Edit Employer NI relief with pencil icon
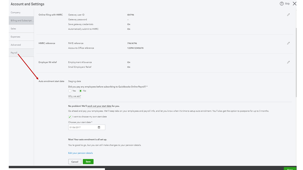The image size is (303, 170). 288,62
